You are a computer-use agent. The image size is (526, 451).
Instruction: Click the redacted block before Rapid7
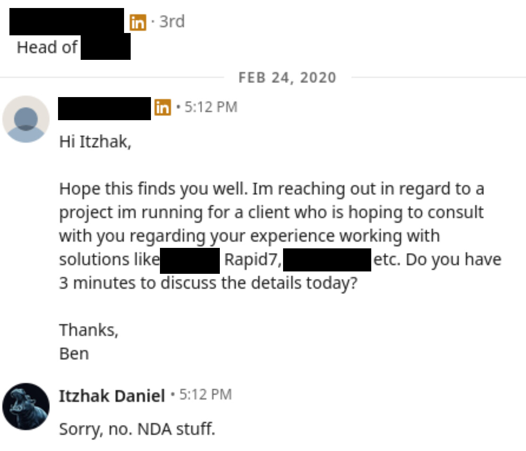pos(190,260)
